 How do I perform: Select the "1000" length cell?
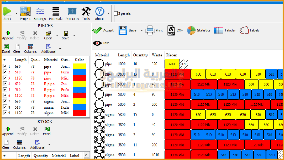[122, 64]
